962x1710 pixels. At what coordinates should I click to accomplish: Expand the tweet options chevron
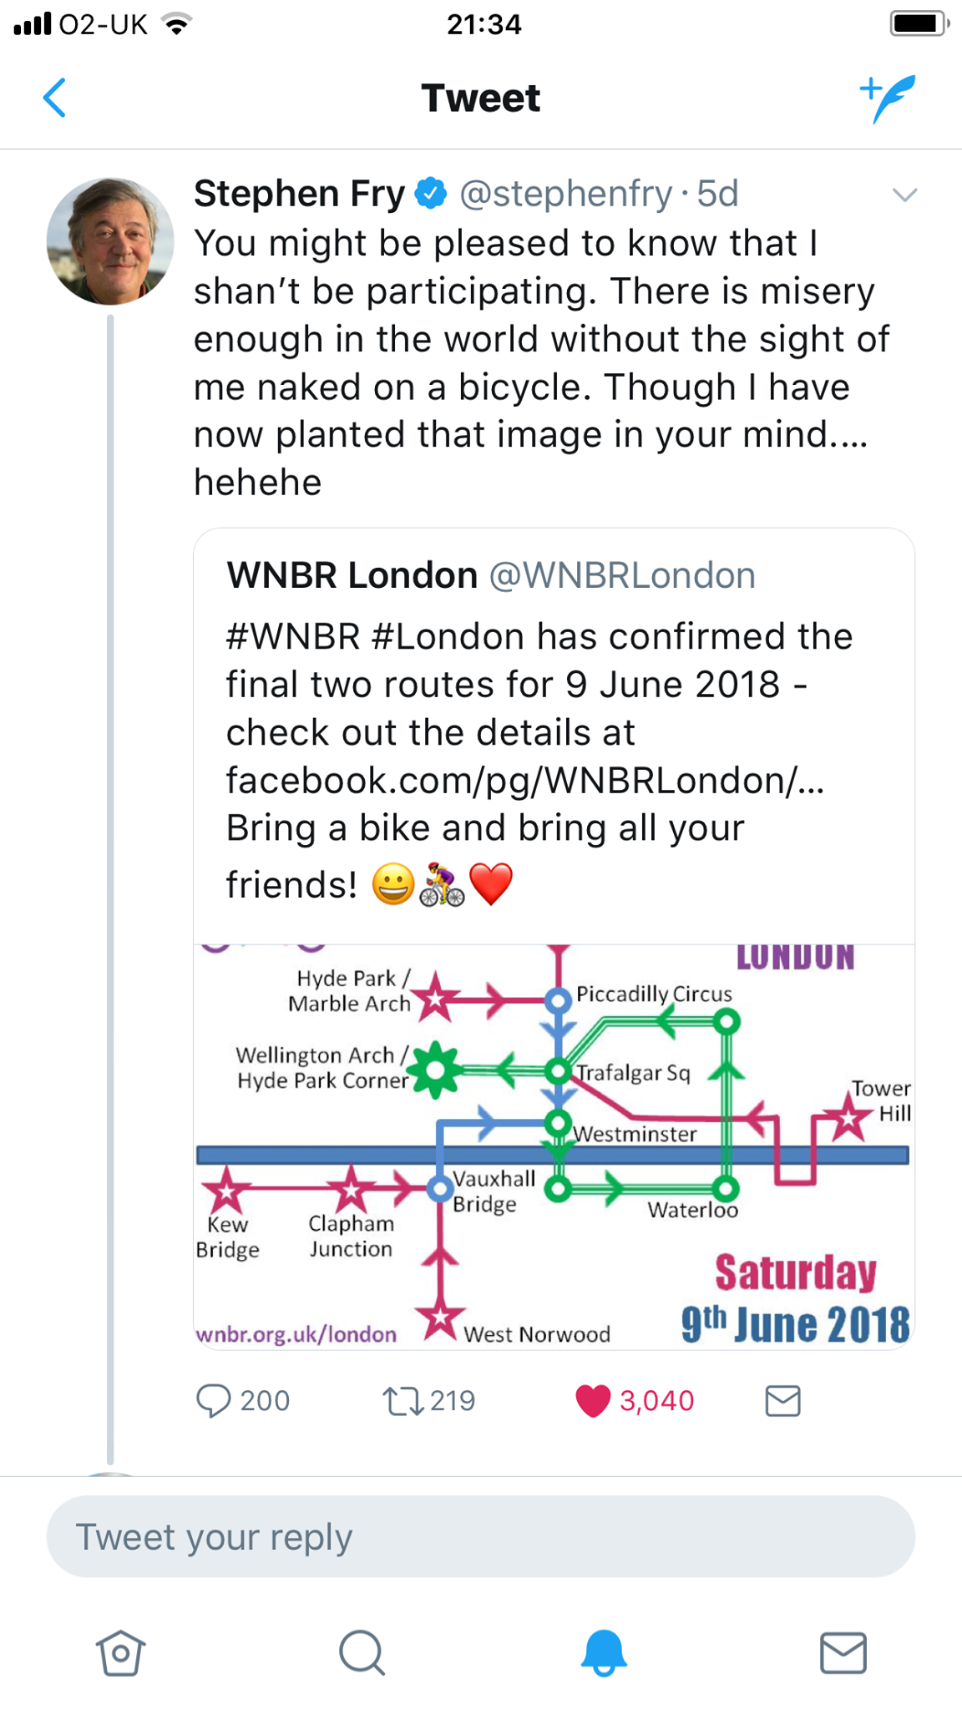[x=904, y=195]
